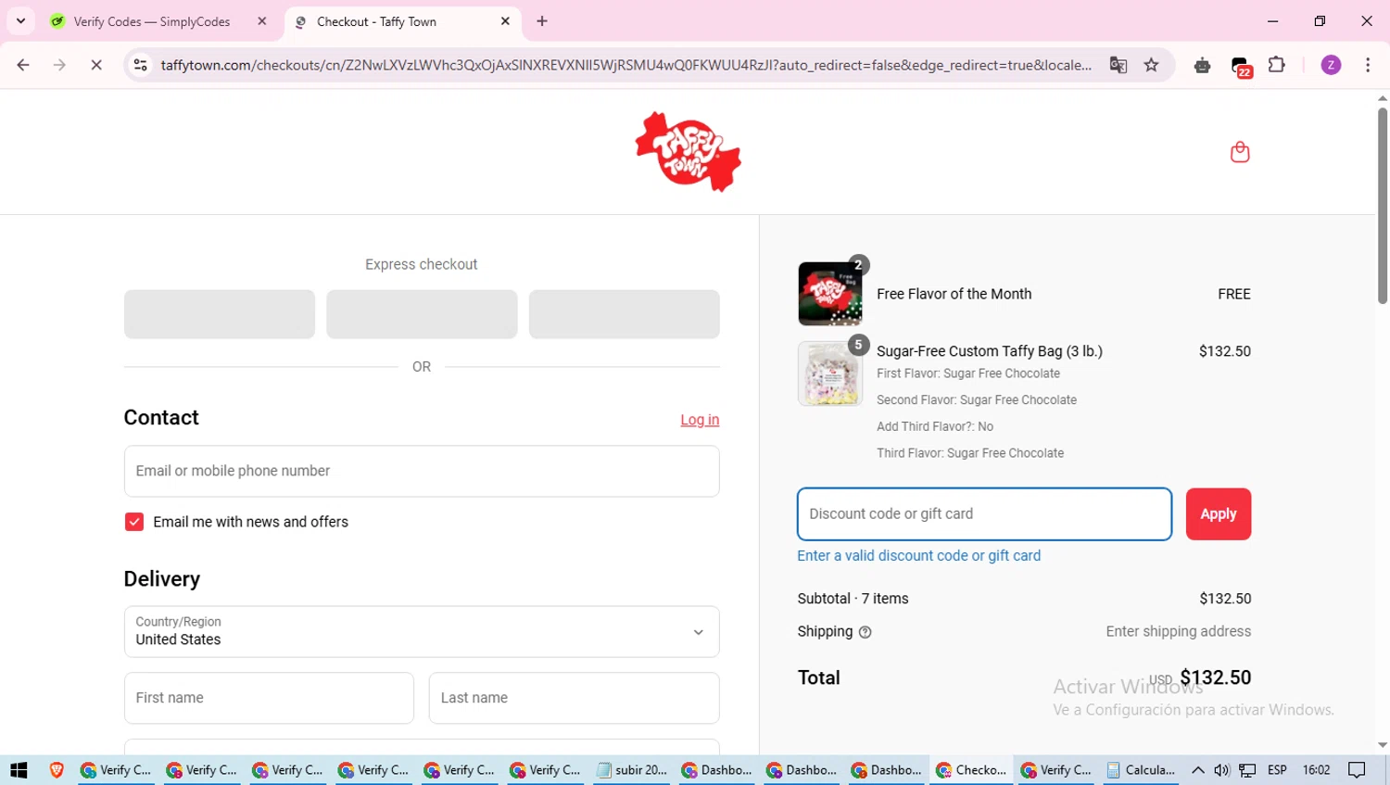The height and width of the screenshot is (785, 1390).
Task: Select 'Enter shipping address' text
Action: click(1179, 631)
